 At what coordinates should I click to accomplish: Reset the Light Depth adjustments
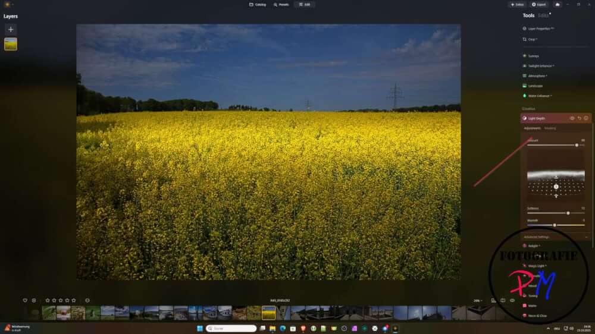579,118
